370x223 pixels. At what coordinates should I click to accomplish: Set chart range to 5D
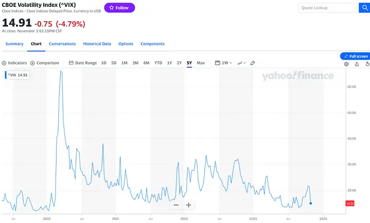coord(114,63)
